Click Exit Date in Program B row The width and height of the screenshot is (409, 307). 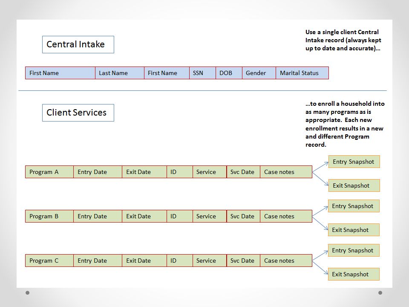tap(144, 216)
